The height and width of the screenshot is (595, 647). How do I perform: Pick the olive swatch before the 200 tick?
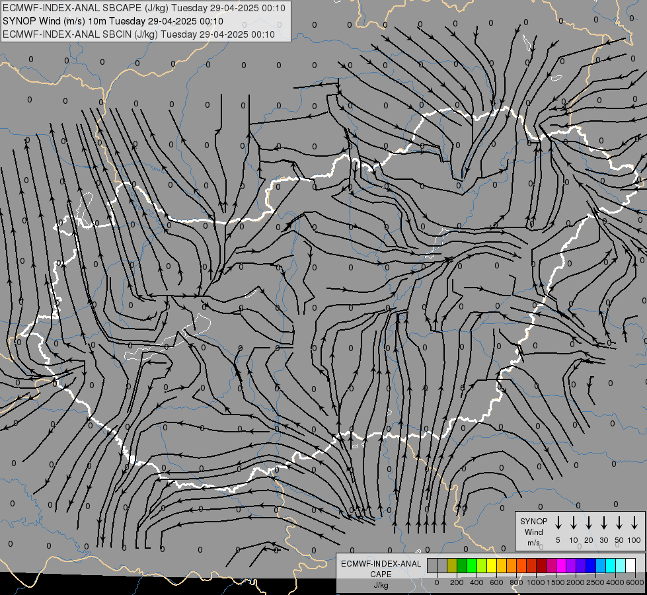452,565
